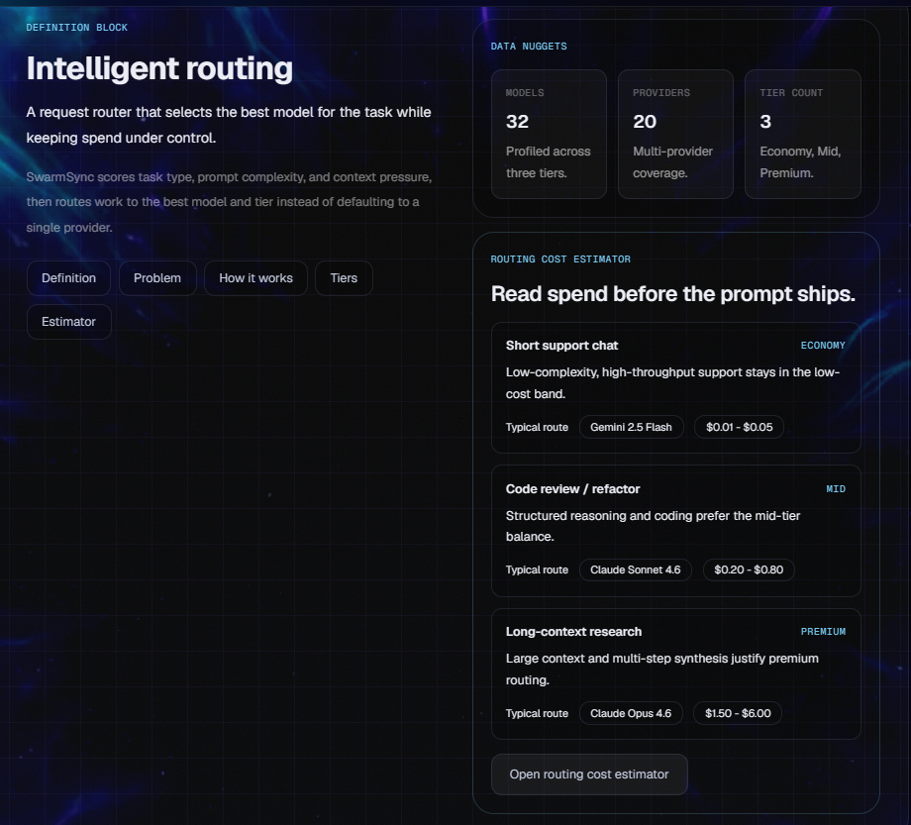Click 'Read spend before the prompt ships.' heading
This screenshot has height=825, width=911.
[x=672, y=294]
